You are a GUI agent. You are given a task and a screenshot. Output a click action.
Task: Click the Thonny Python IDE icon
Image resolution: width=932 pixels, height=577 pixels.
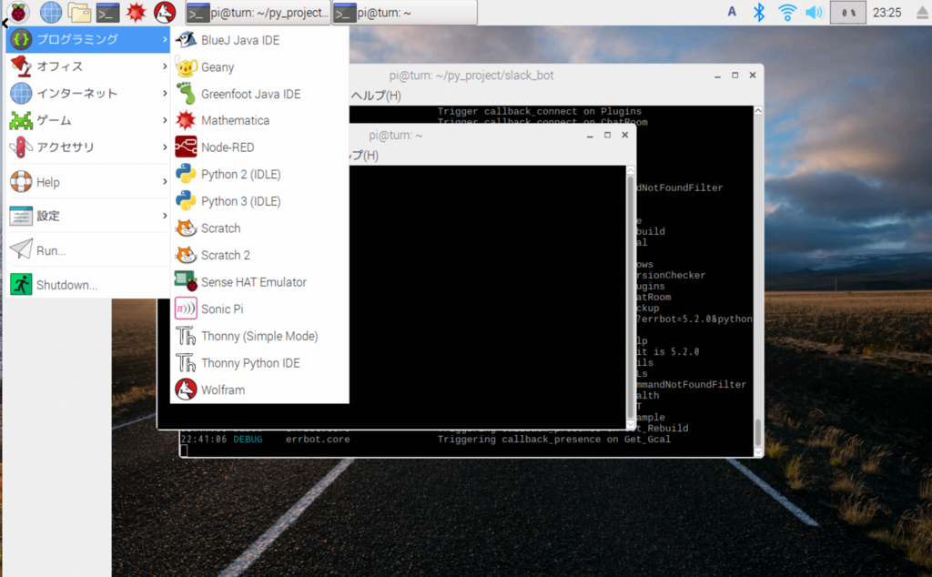point(186,362)
